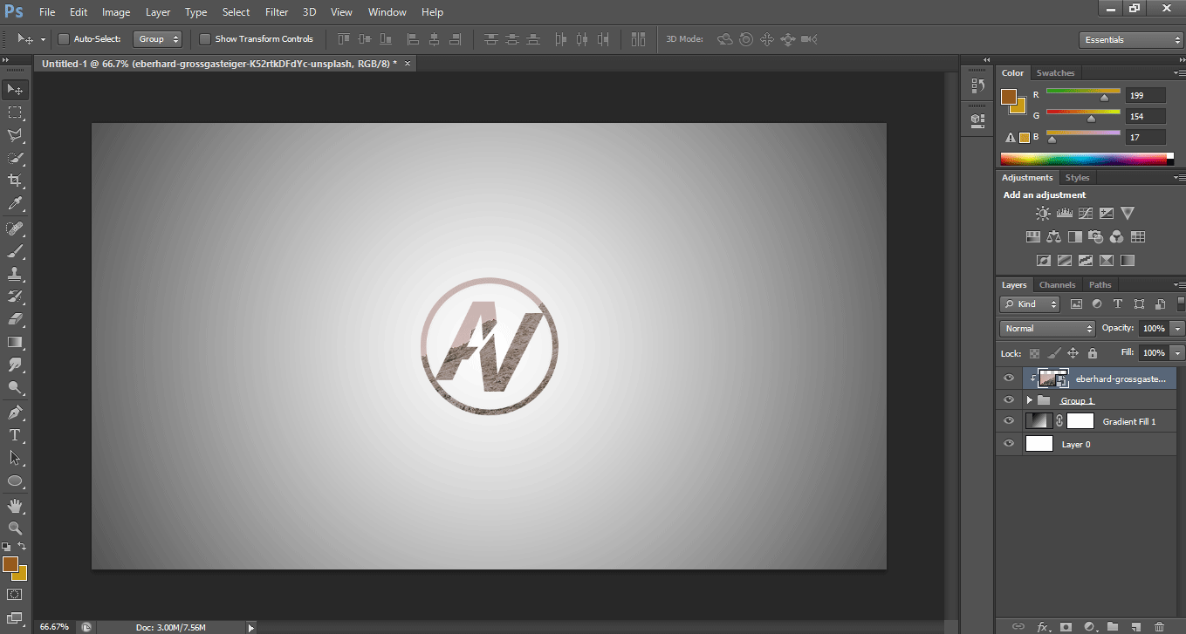Switch to the Channels tab
This screenshot has height=634, width=1186.
point(1057,284)
